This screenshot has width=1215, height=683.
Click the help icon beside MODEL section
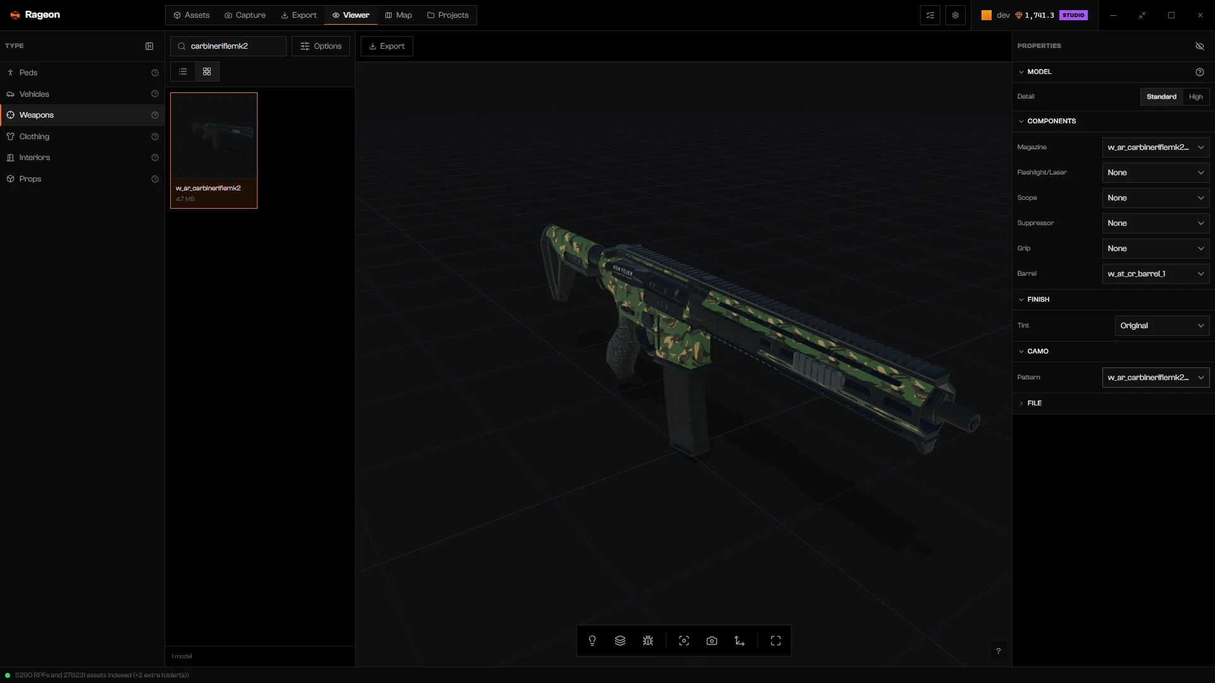1200,72
